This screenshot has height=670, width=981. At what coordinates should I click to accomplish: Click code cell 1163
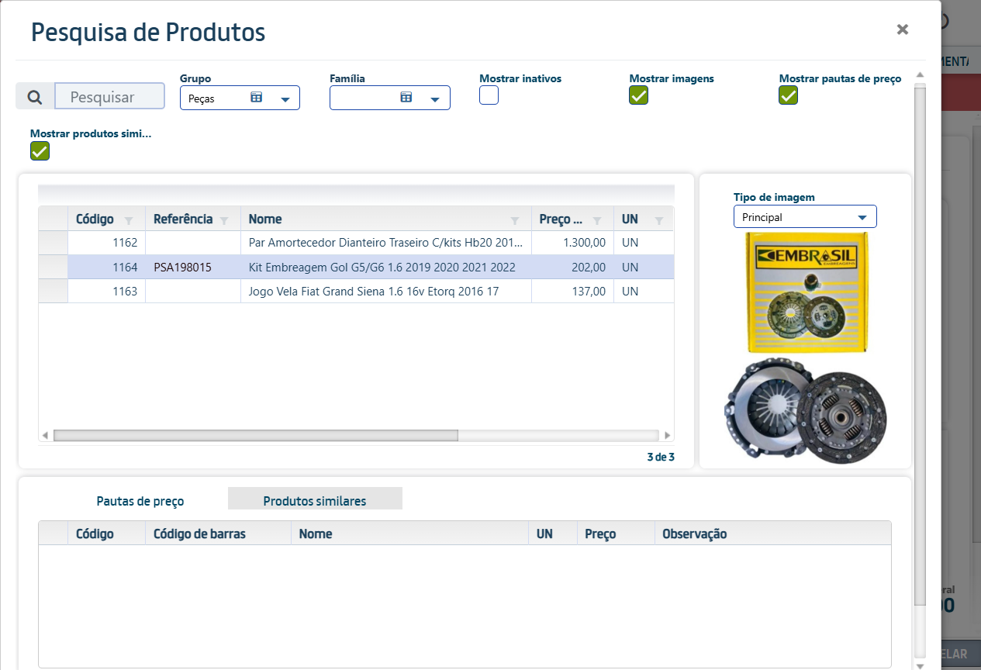point(106,292)
